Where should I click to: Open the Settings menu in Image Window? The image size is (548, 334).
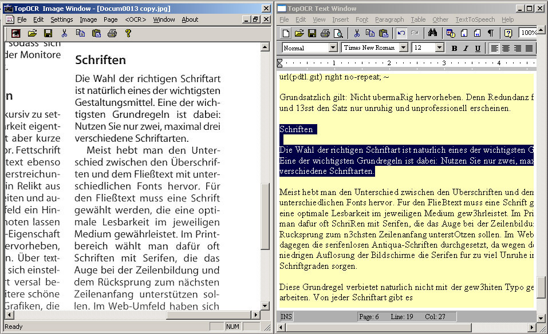(61, 19)
